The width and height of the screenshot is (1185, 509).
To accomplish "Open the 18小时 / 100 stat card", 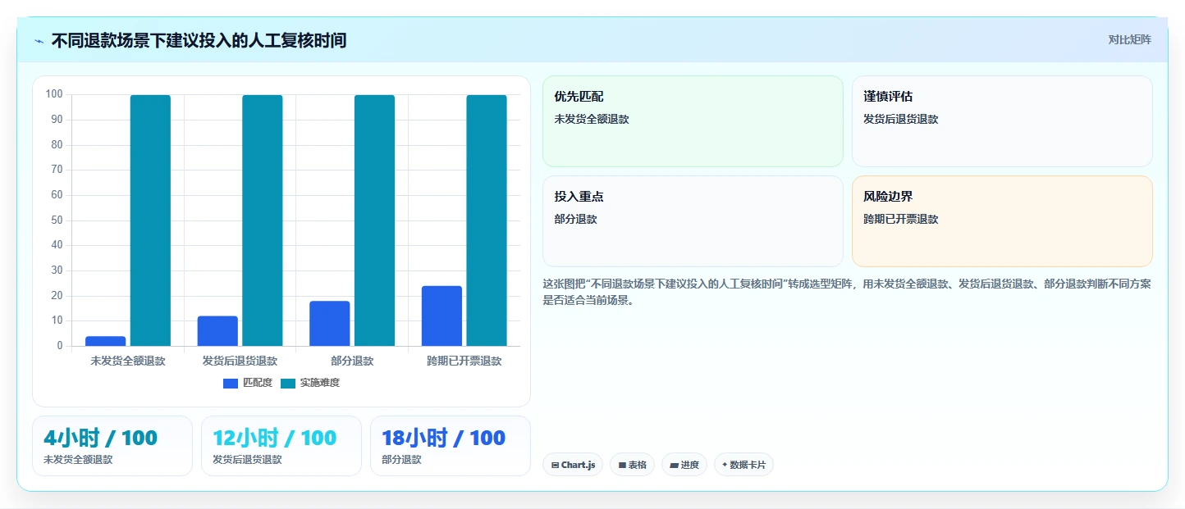I will (451, 446).
